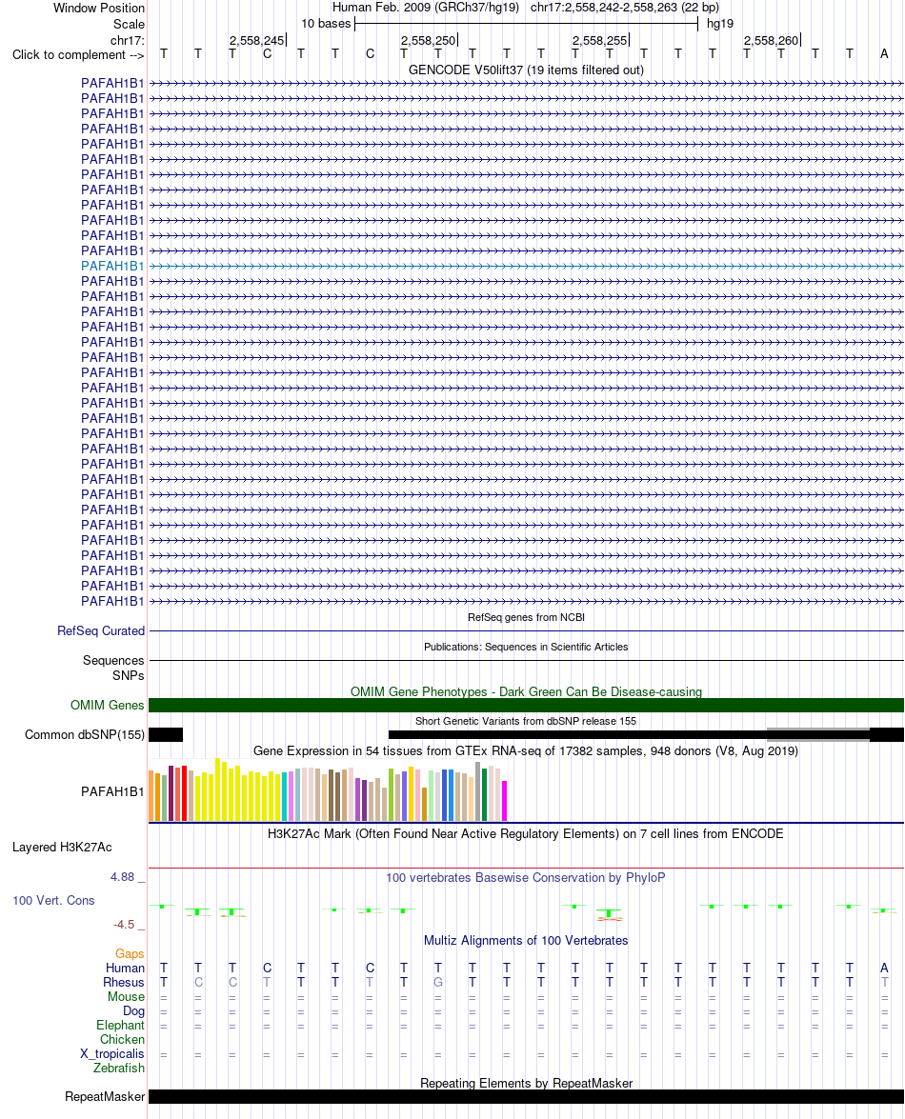
Task: Select the Sequences SNPs track label
Action: [113, 668]
